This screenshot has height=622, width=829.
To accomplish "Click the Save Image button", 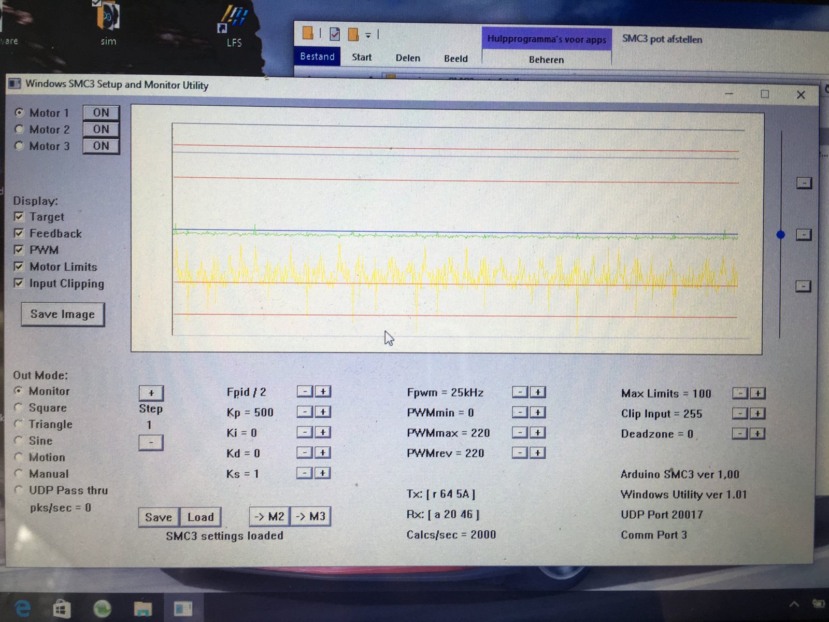I will pyautogui.click(x=63, y=314).
